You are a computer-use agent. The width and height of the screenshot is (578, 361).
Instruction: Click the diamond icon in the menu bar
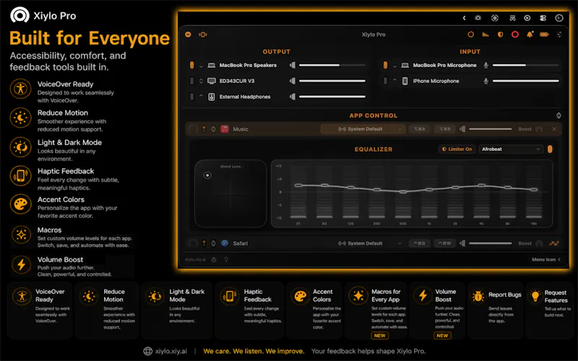495,17
